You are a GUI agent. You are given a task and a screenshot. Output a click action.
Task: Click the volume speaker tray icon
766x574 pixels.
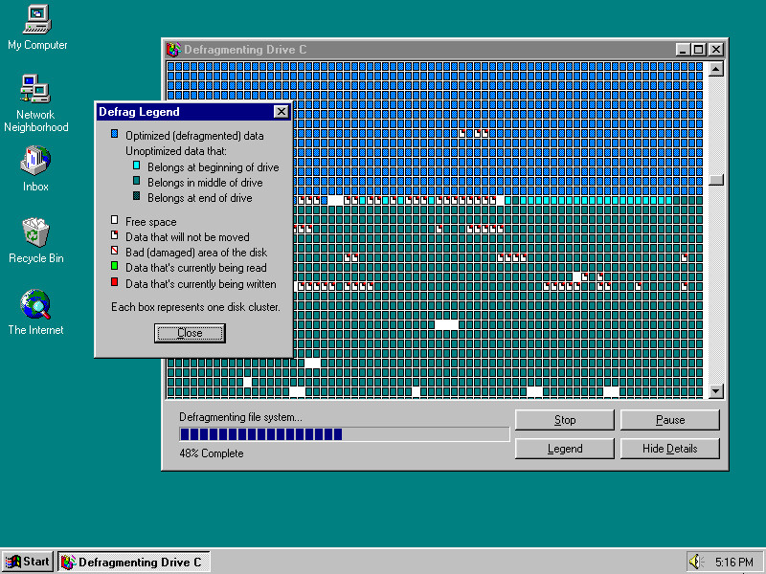(x=695, y=562)
